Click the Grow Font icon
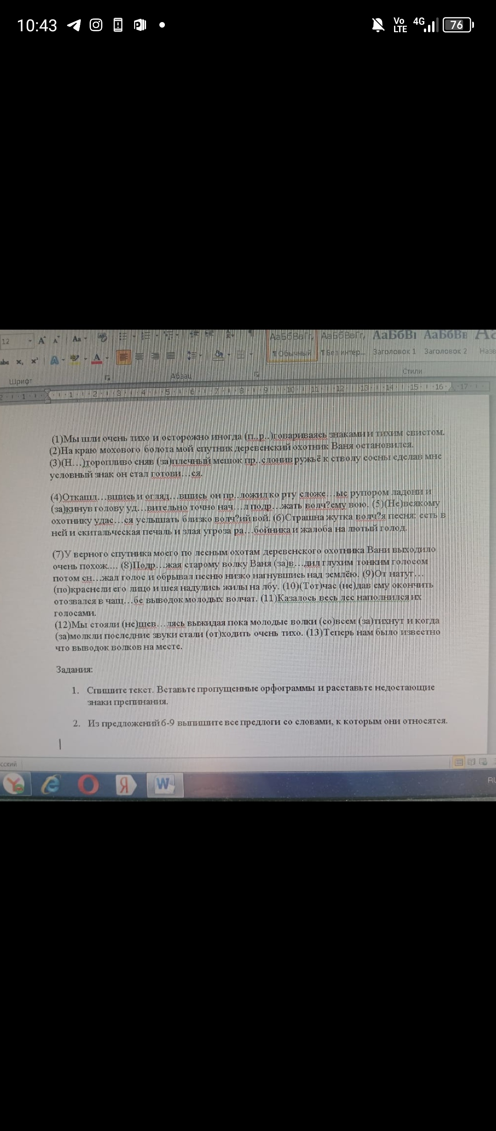 (x=42, y=340)
